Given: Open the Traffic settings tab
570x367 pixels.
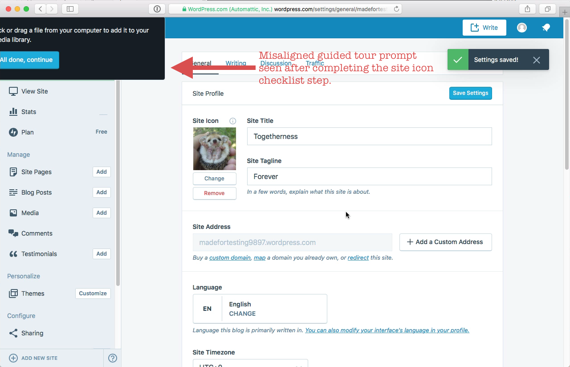Looking at the screenshot, I should tap(315, 63).
